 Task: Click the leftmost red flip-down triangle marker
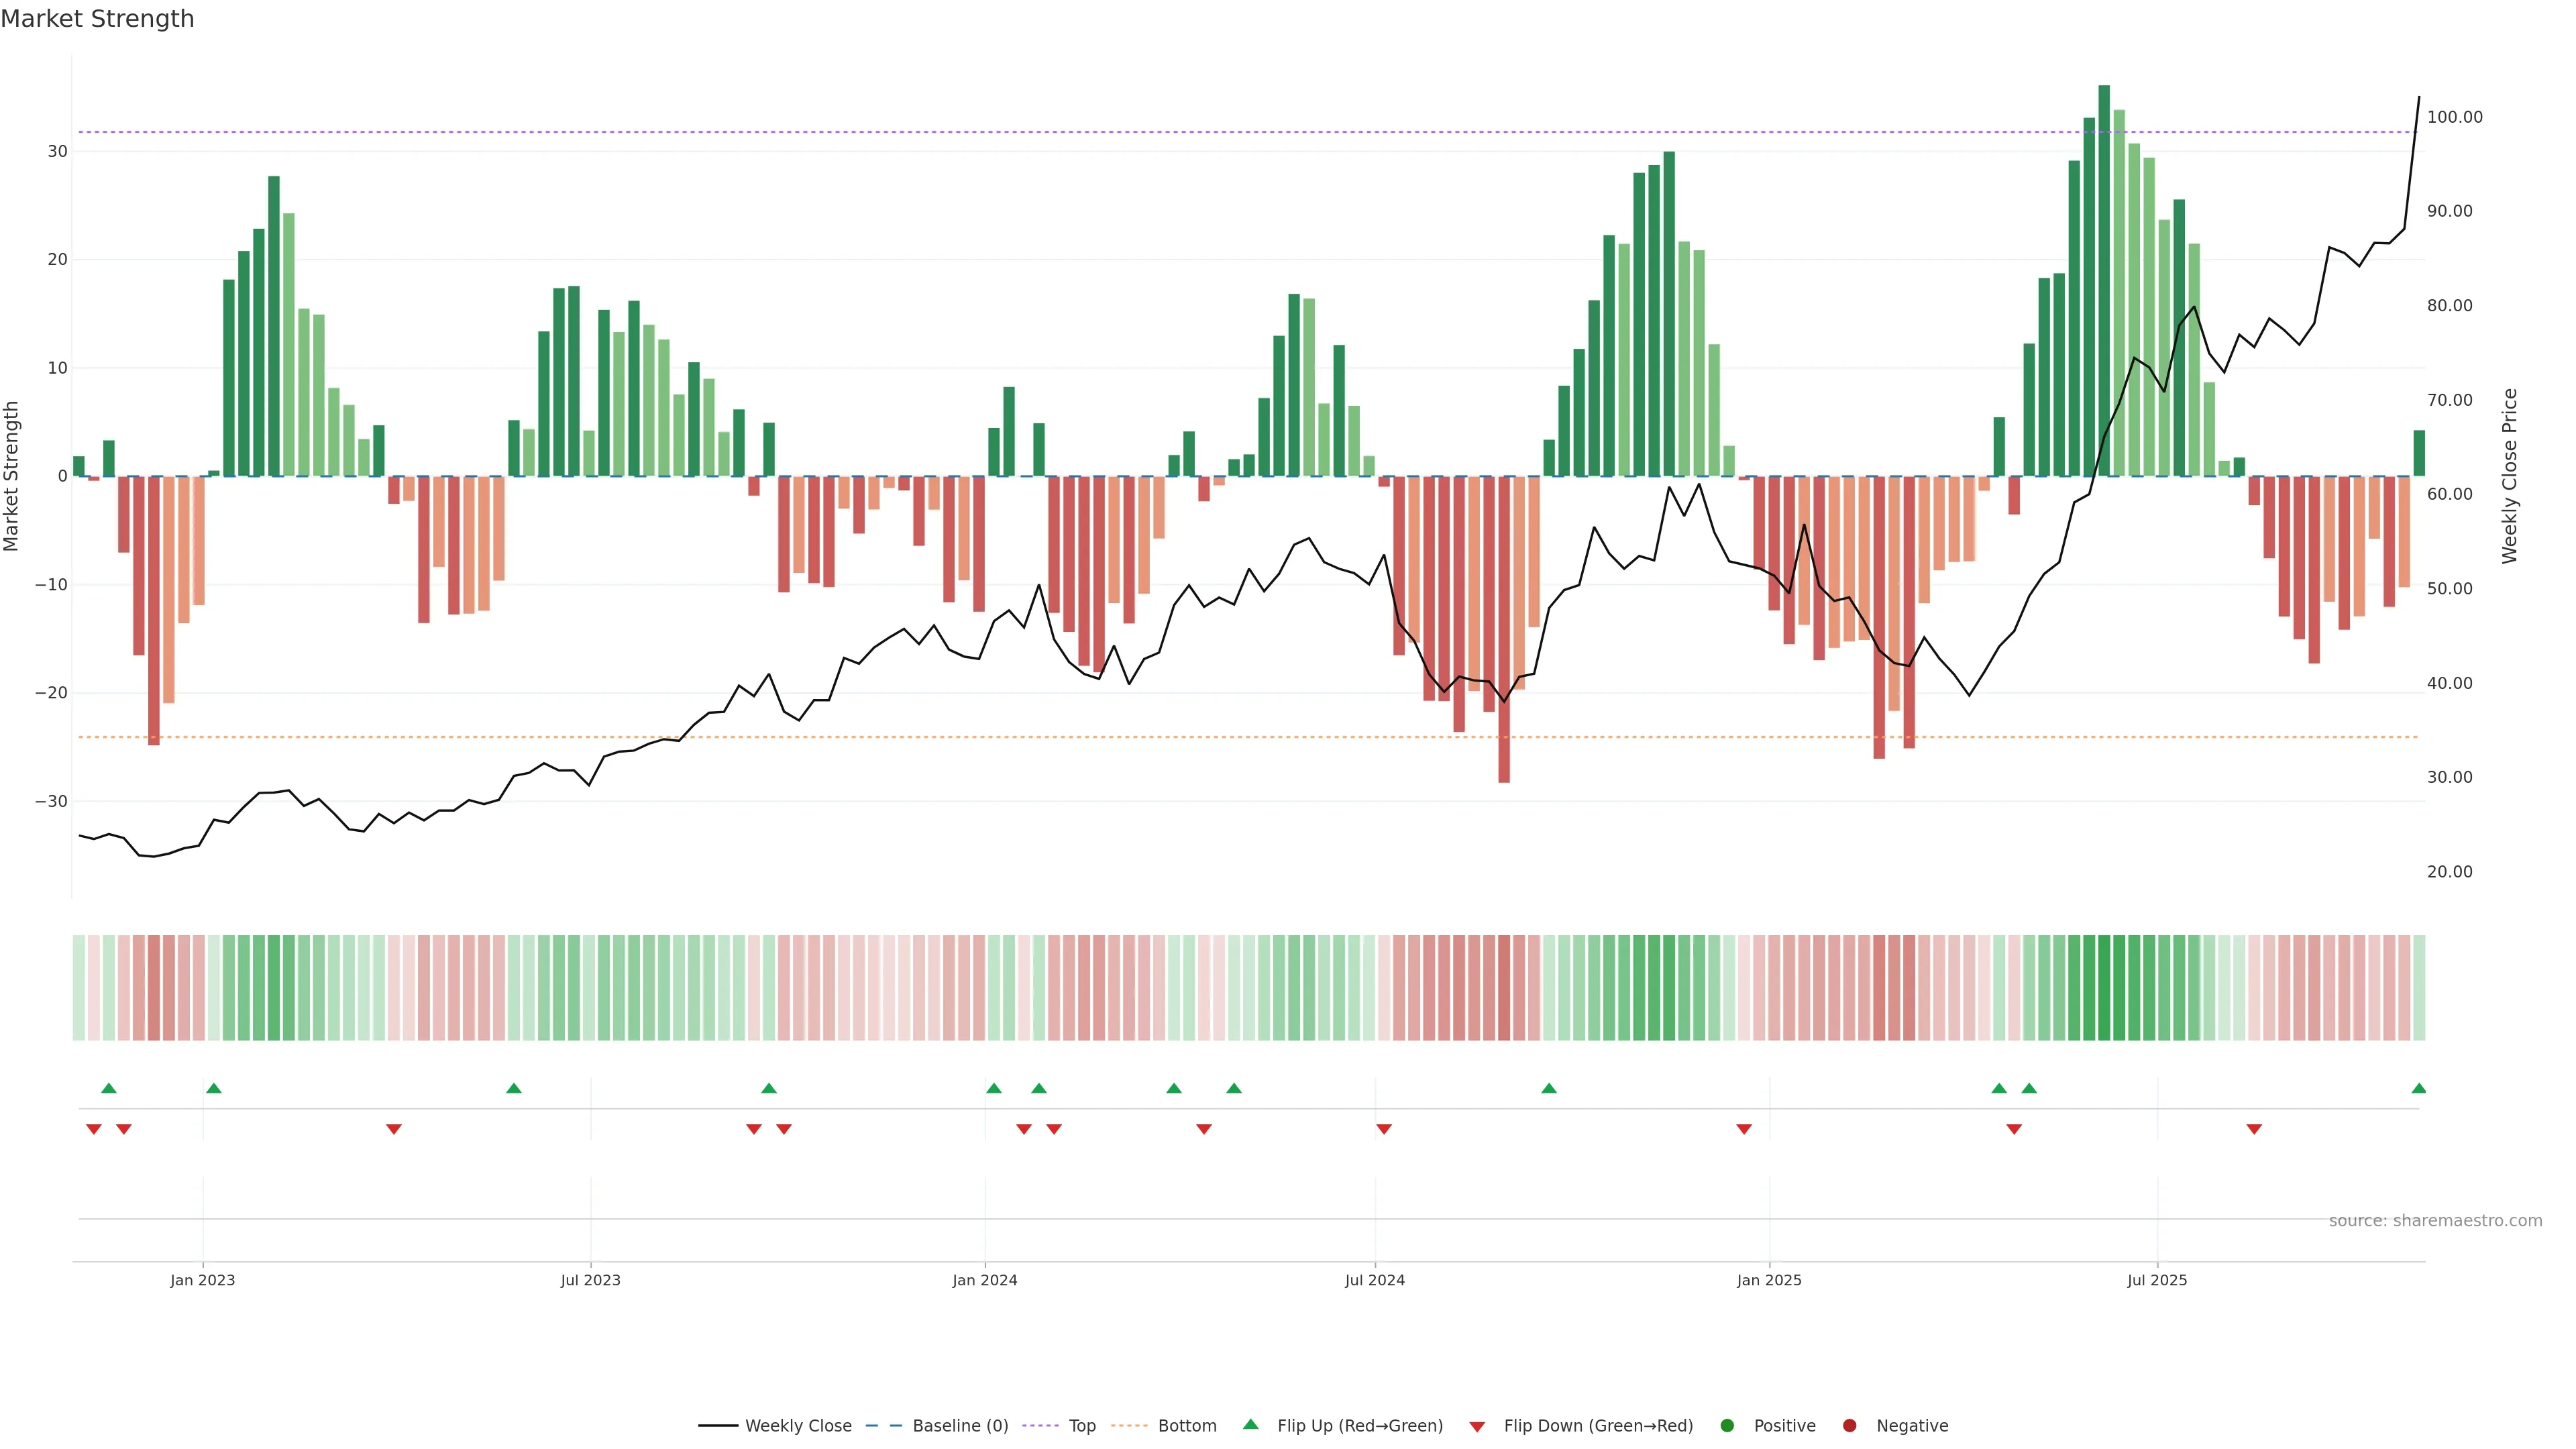tap(94, 1129)
